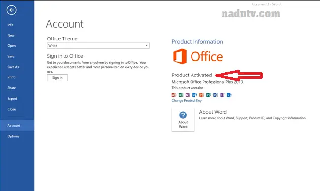The image size is (320, 191).
Task: Go to the Share page
Action: coord(12,88)
